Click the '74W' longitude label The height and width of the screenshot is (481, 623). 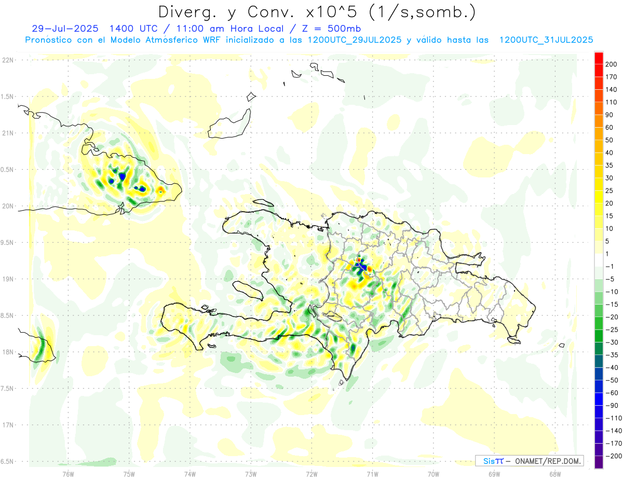(x=190, y=473)
